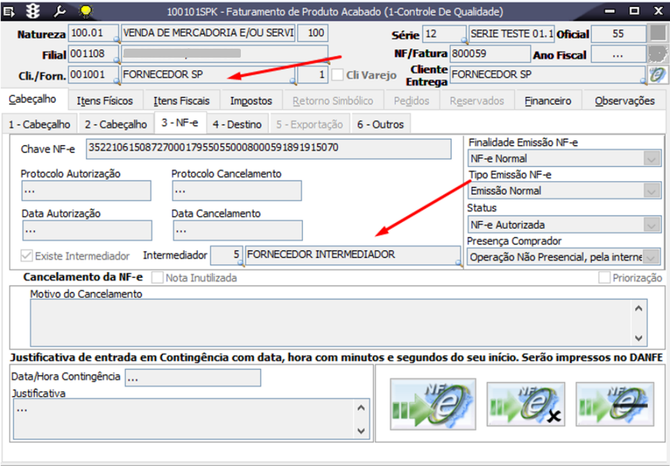Click the SERIE TESTE 01.1 description field

(x=512, y=34)
